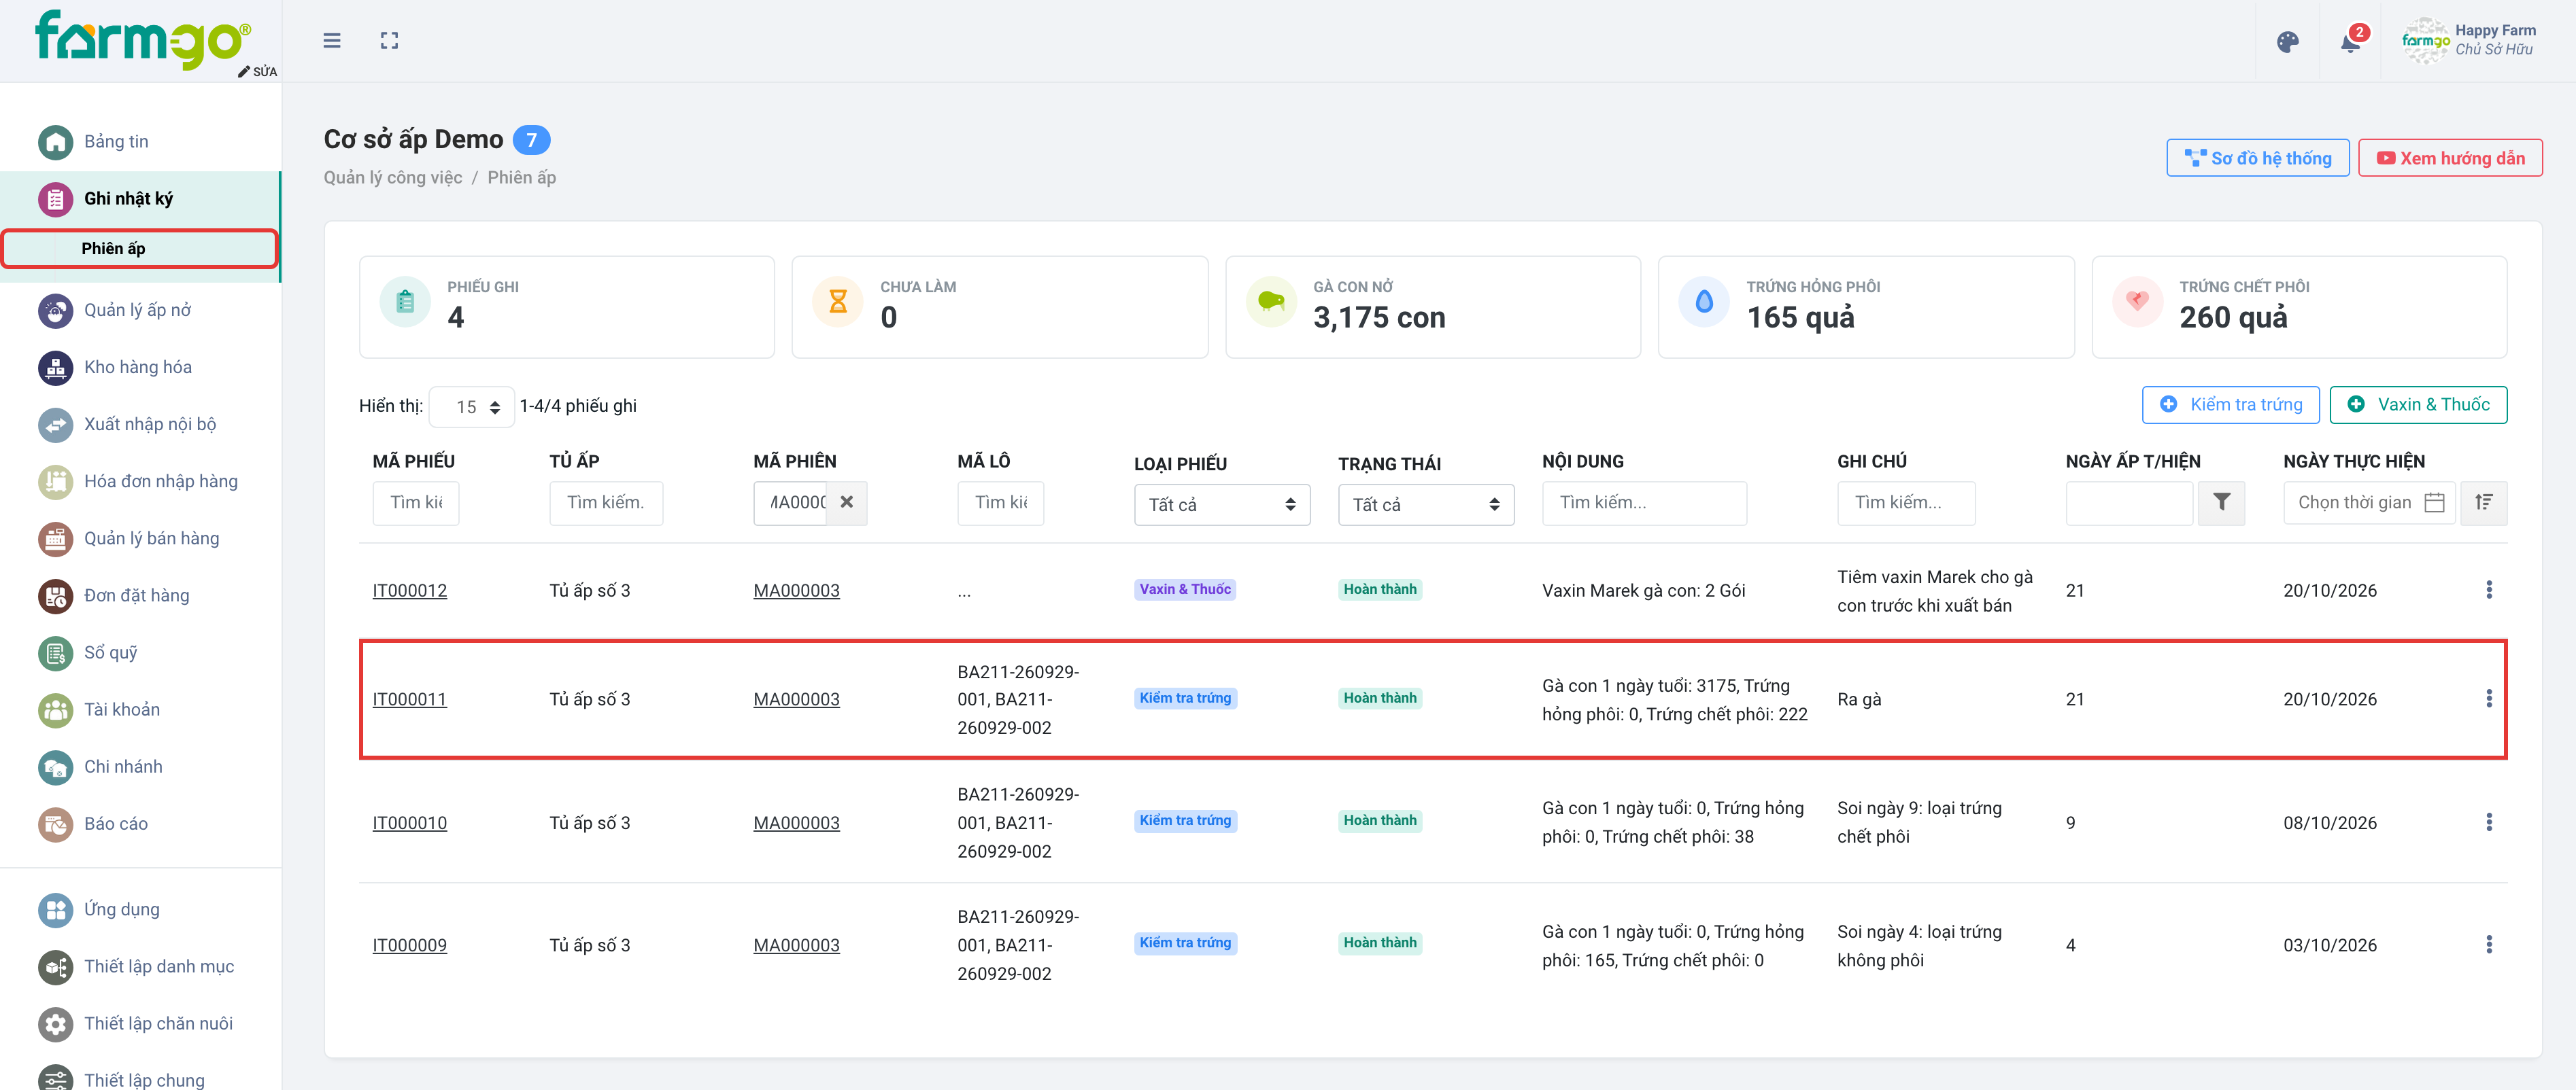The height and width of the screenshot is (1090, 2576).
Task: Open the three-dot menu for IT000012
Action: pyautogui.click(x=2488, y=589)
